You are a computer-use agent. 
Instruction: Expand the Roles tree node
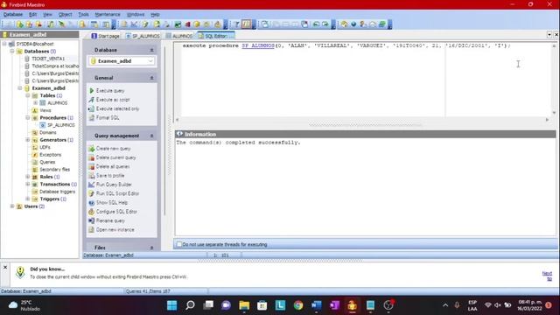(27, 177)
